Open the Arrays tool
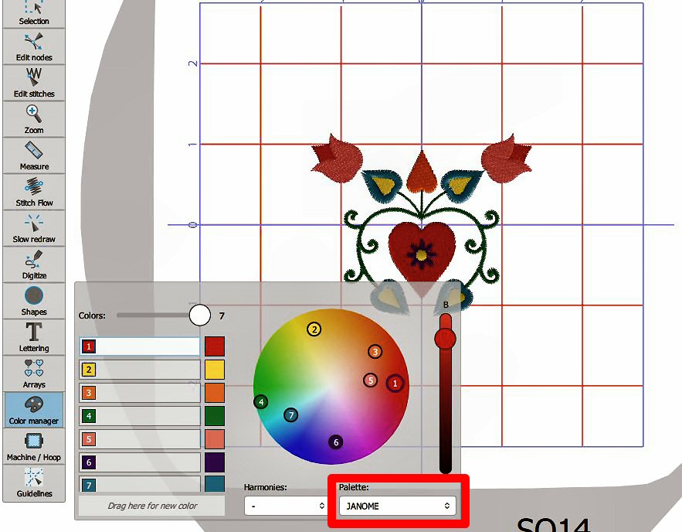This screenshot has height=532, width=682. (34, 374)
